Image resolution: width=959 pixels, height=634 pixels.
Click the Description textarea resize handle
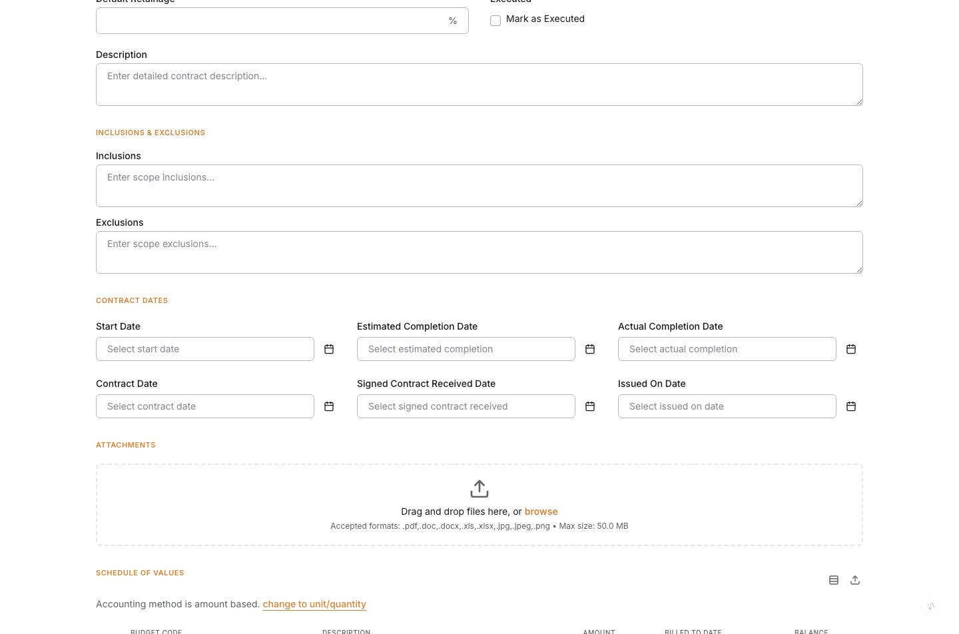click(859, 102)
